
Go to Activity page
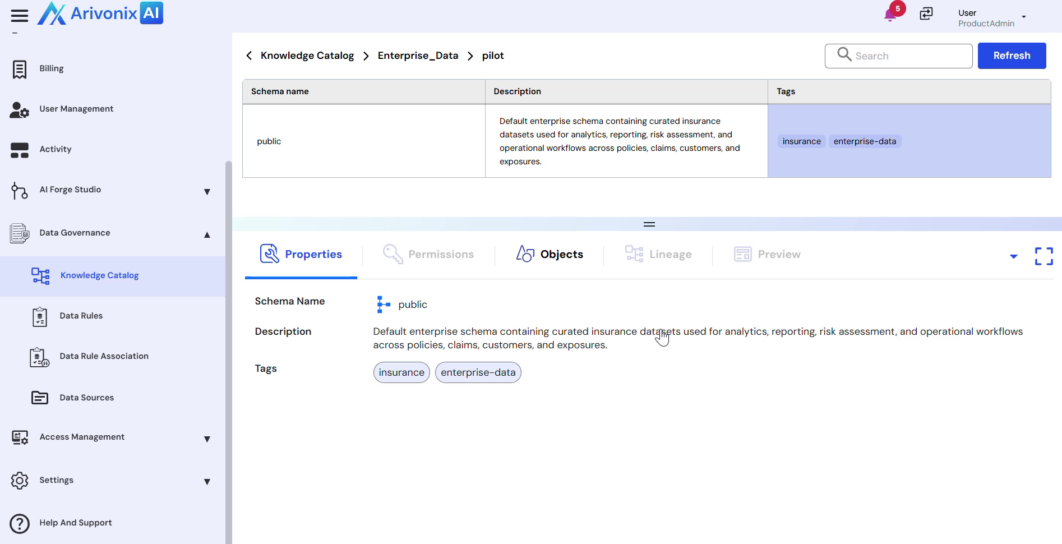point(56,149)
